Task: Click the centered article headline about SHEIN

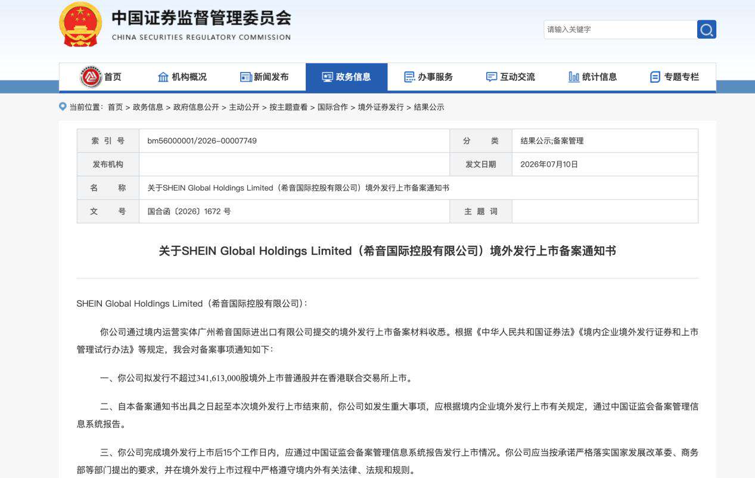Action: 387,251
